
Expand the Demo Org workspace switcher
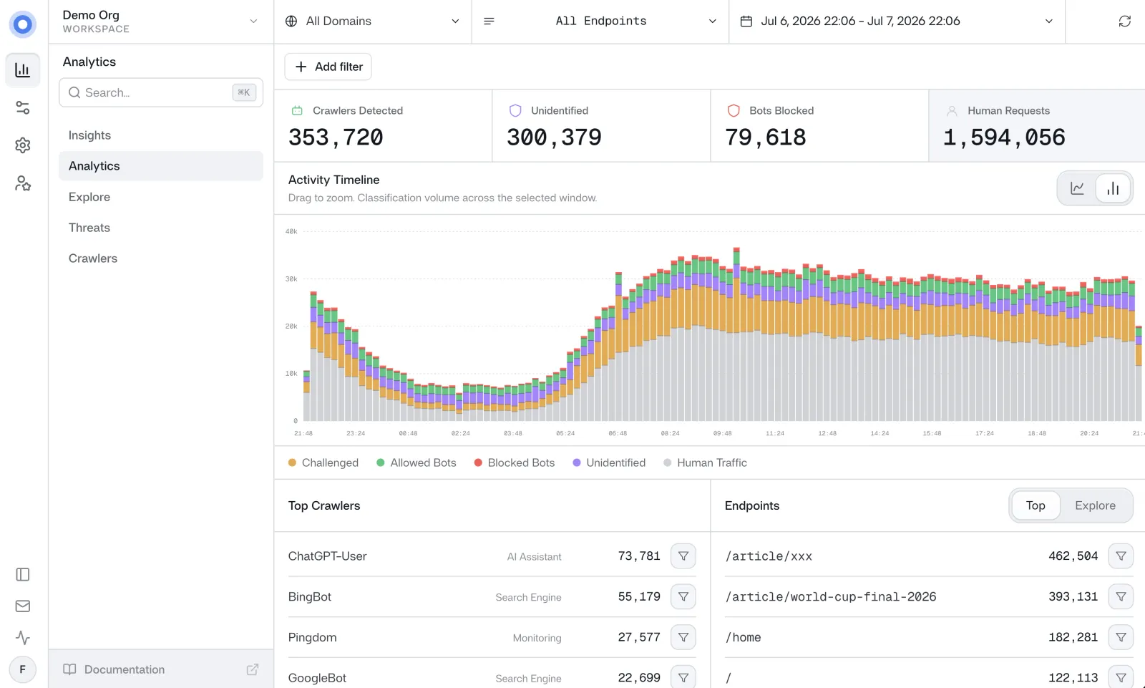point(161,21)
